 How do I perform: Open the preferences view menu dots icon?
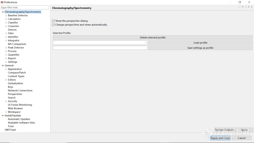(252, 7)
